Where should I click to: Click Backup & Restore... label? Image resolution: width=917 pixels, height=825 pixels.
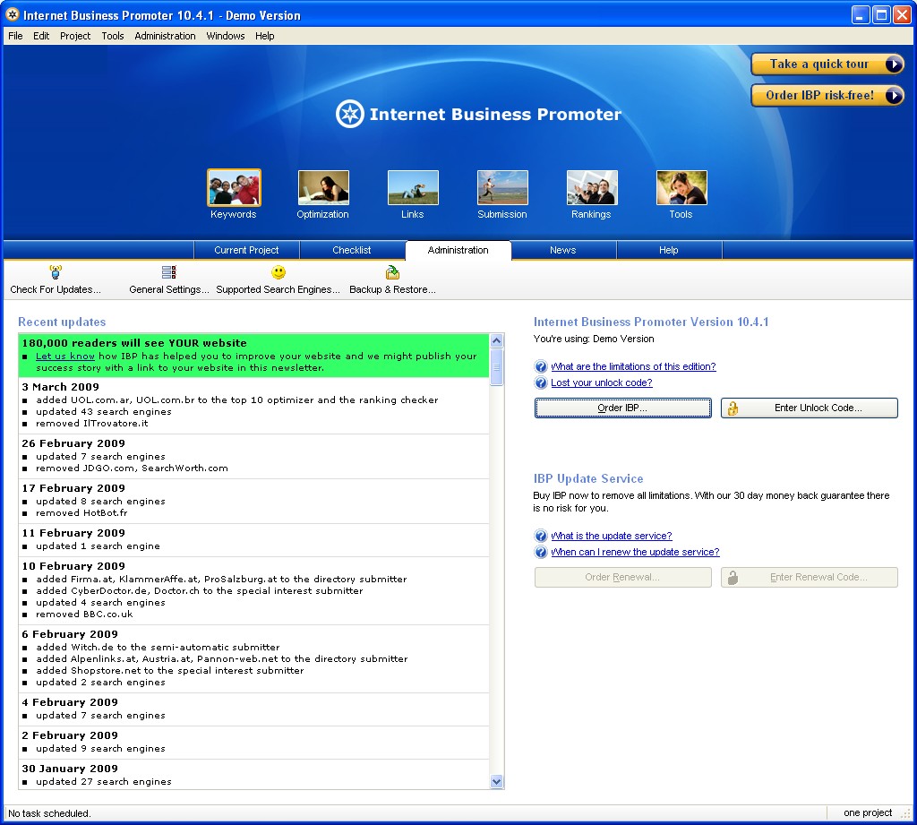[392, 289]
